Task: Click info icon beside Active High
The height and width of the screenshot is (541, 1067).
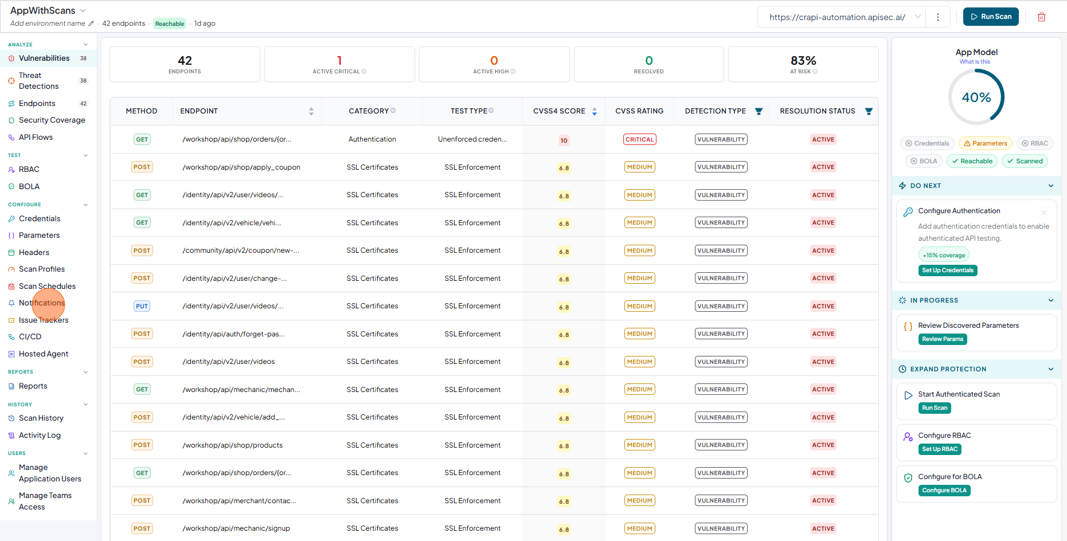Action: [x=513, y=72]
